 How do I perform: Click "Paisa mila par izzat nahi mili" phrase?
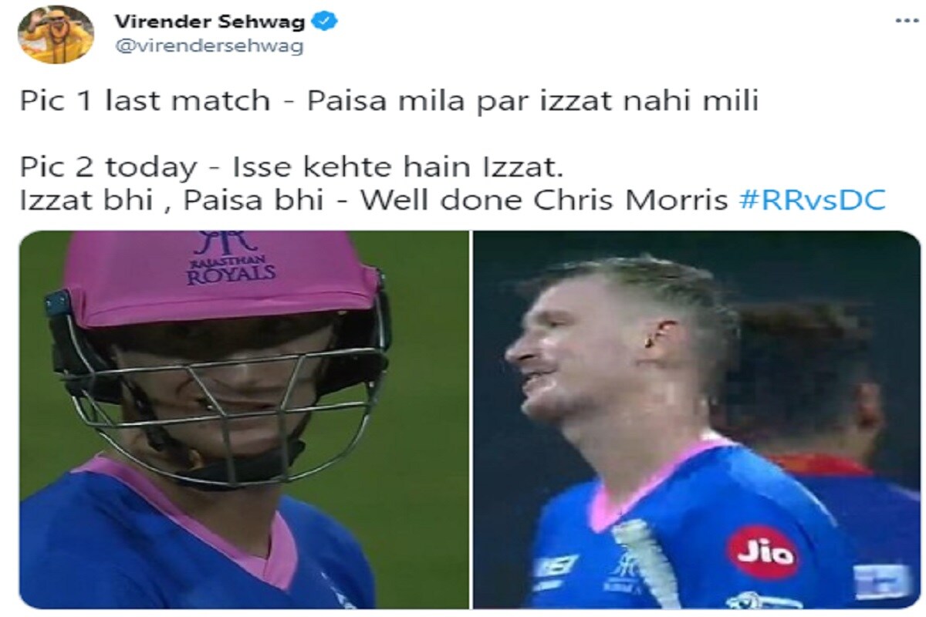coord(533,101)
